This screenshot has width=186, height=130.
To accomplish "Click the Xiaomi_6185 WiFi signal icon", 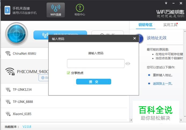I will [x=8, y=114].
